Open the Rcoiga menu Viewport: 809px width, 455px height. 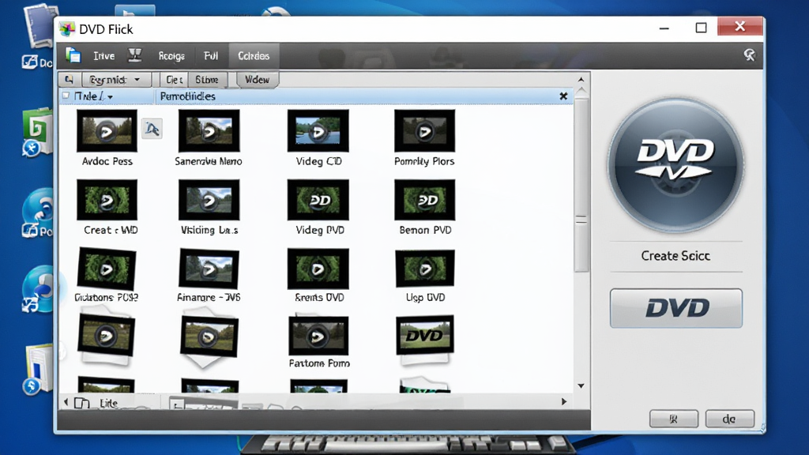pyautogui.click(x=171, y=56)
